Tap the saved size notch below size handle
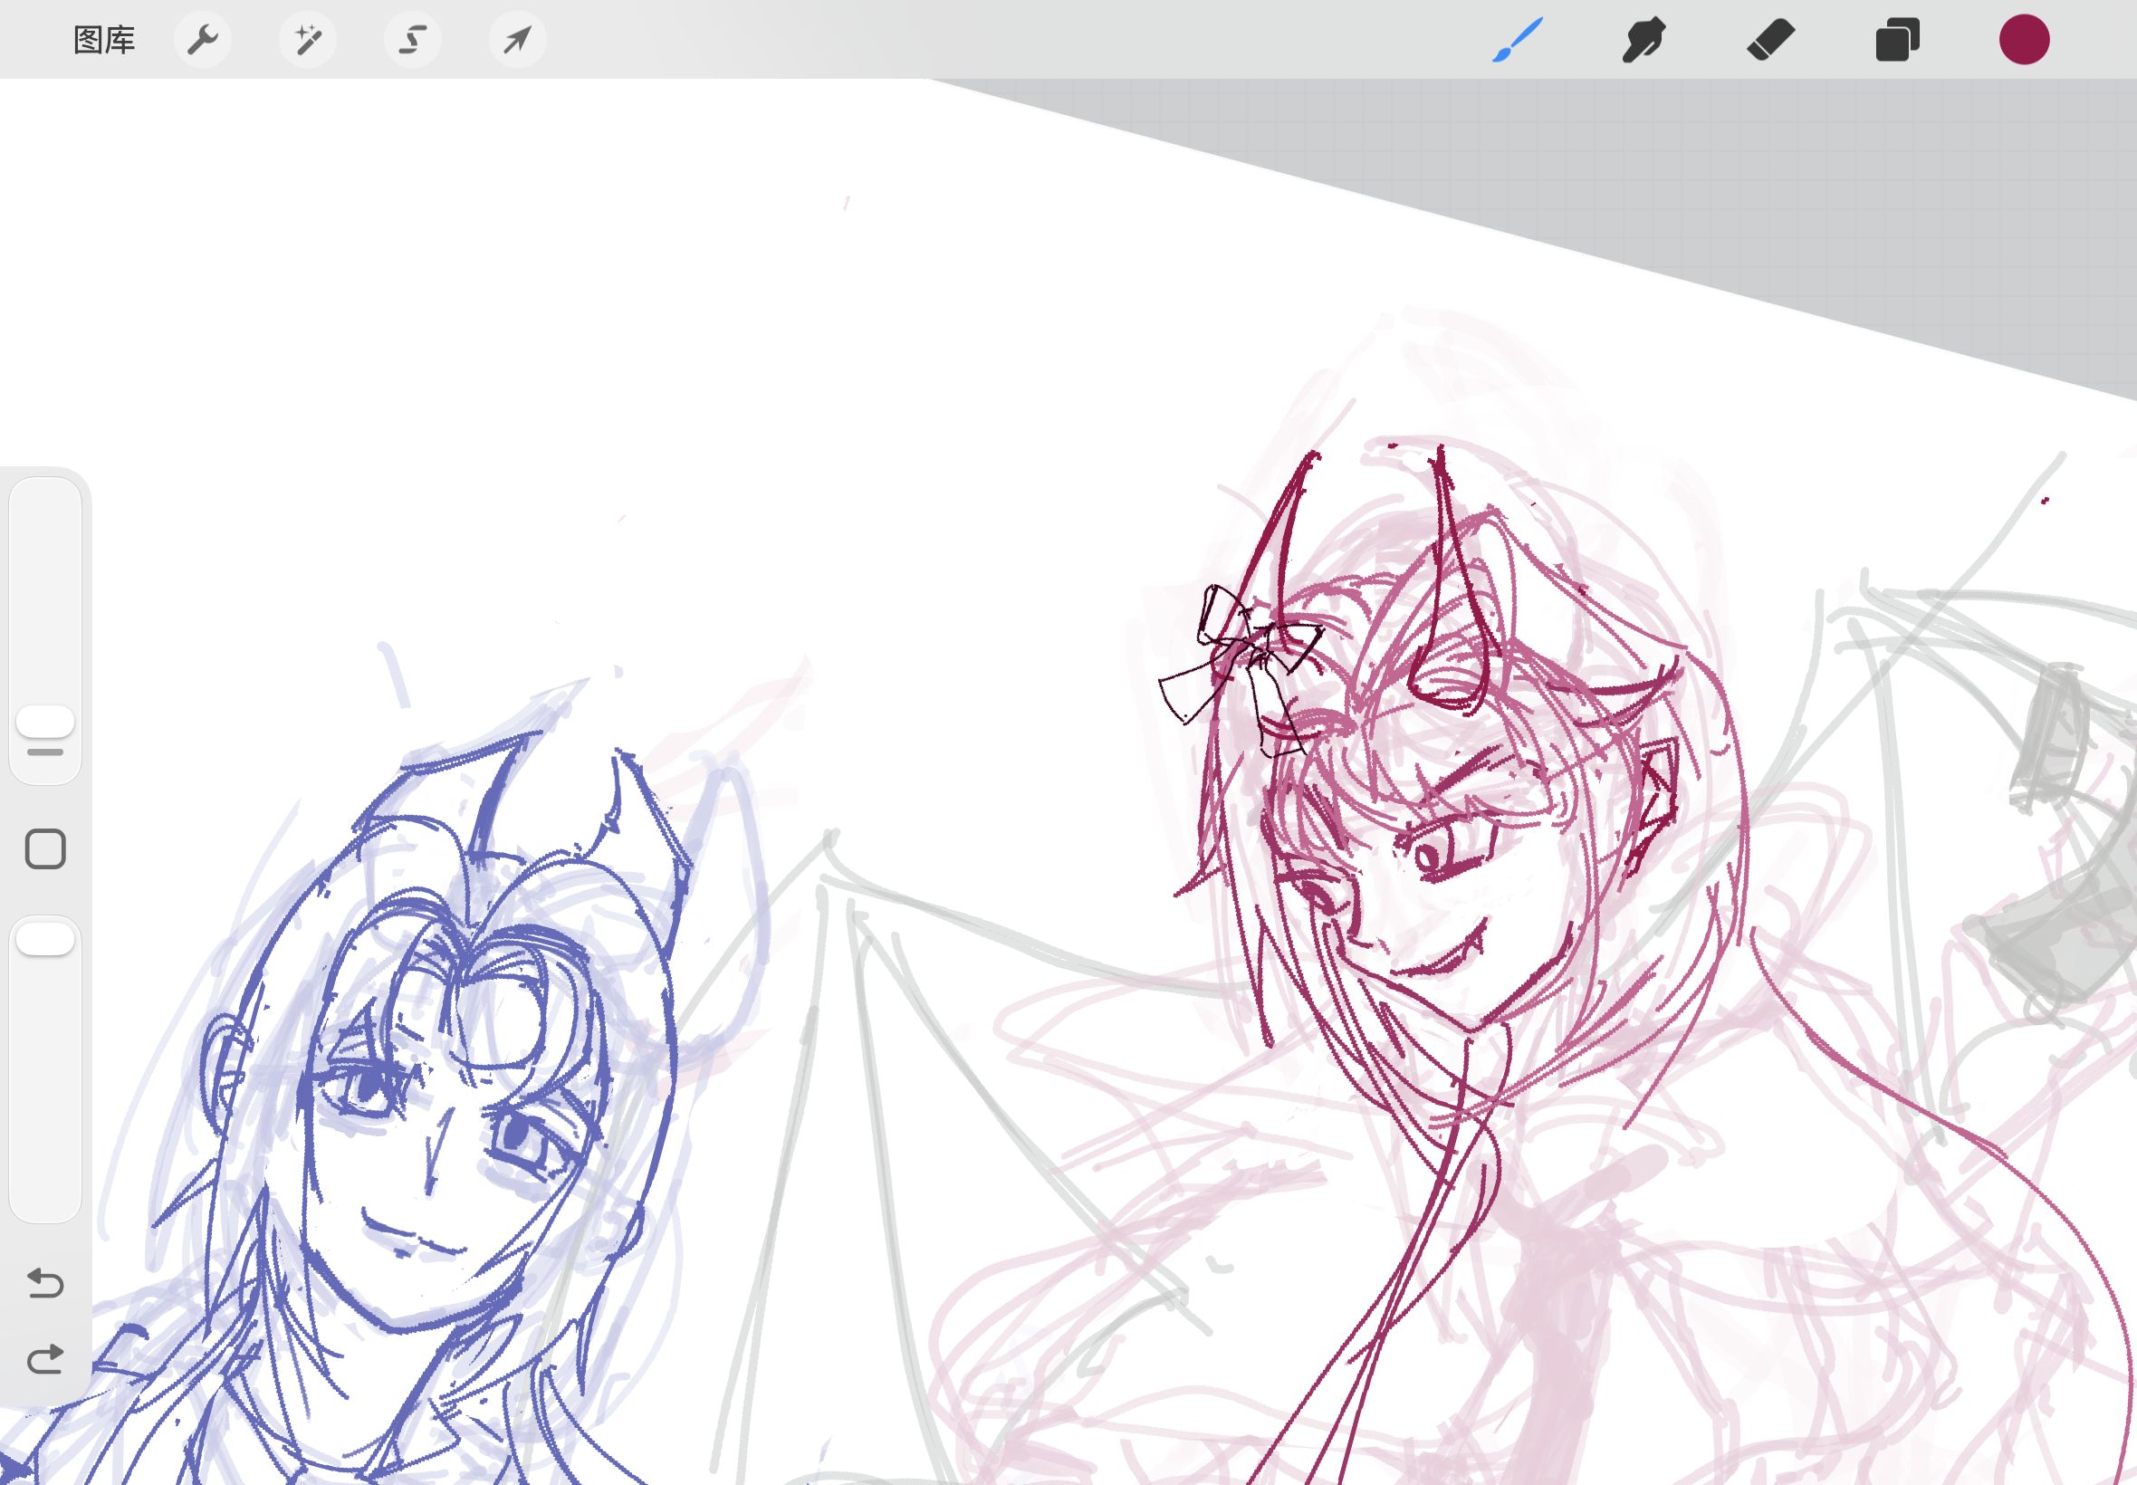This screenshot has height=1485, width=2137. pos(44,751)
